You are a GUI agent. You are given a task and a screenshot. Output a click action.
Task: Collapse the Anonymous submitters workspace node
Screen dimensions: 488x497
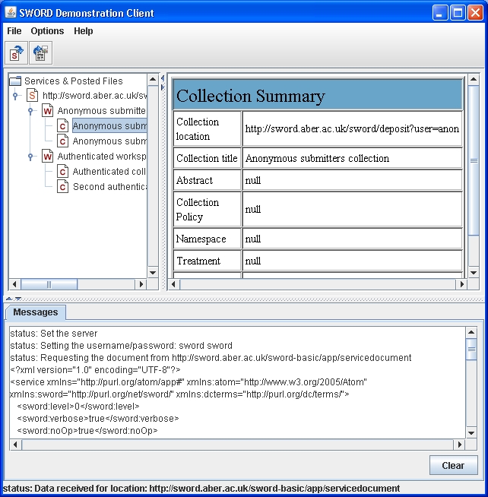tap(30, 111)
